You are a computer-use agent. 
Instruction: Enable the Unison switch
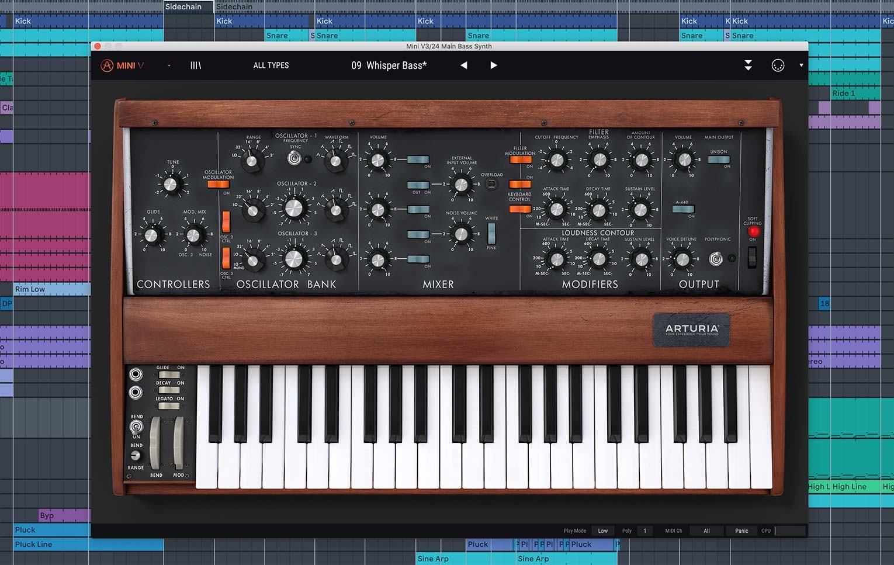[x=719, y=160]
